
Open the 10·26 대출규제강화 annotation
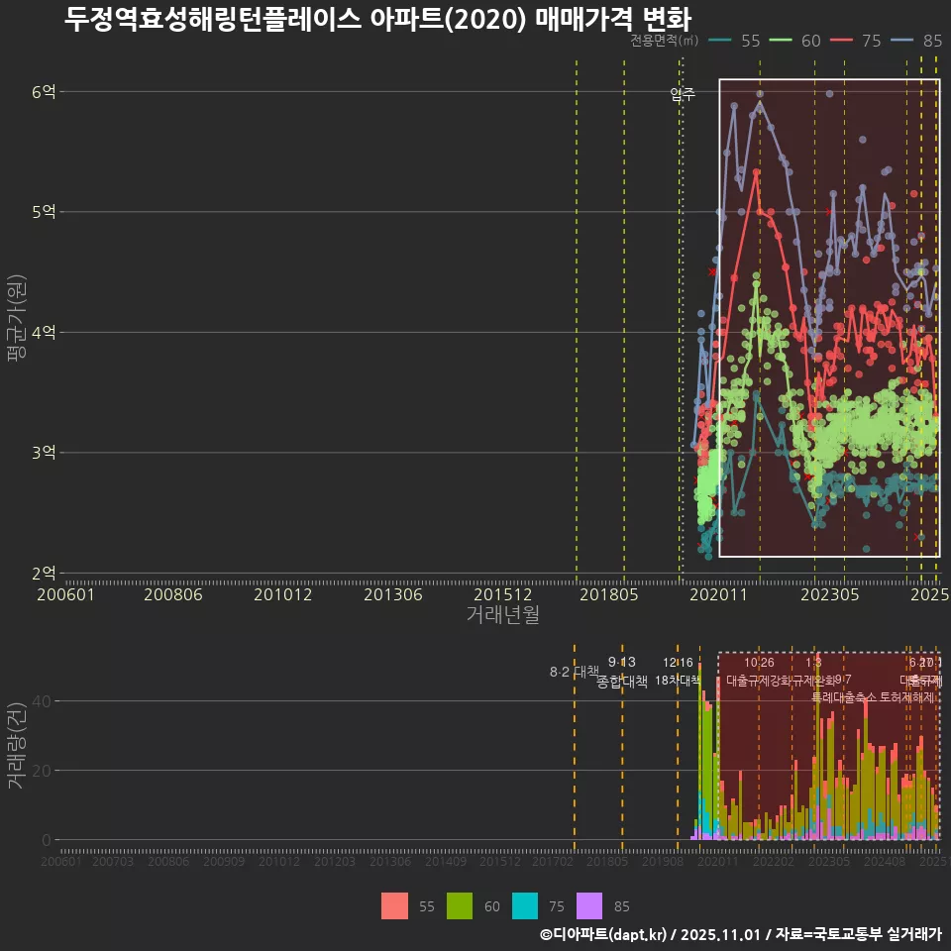point(758,672)
